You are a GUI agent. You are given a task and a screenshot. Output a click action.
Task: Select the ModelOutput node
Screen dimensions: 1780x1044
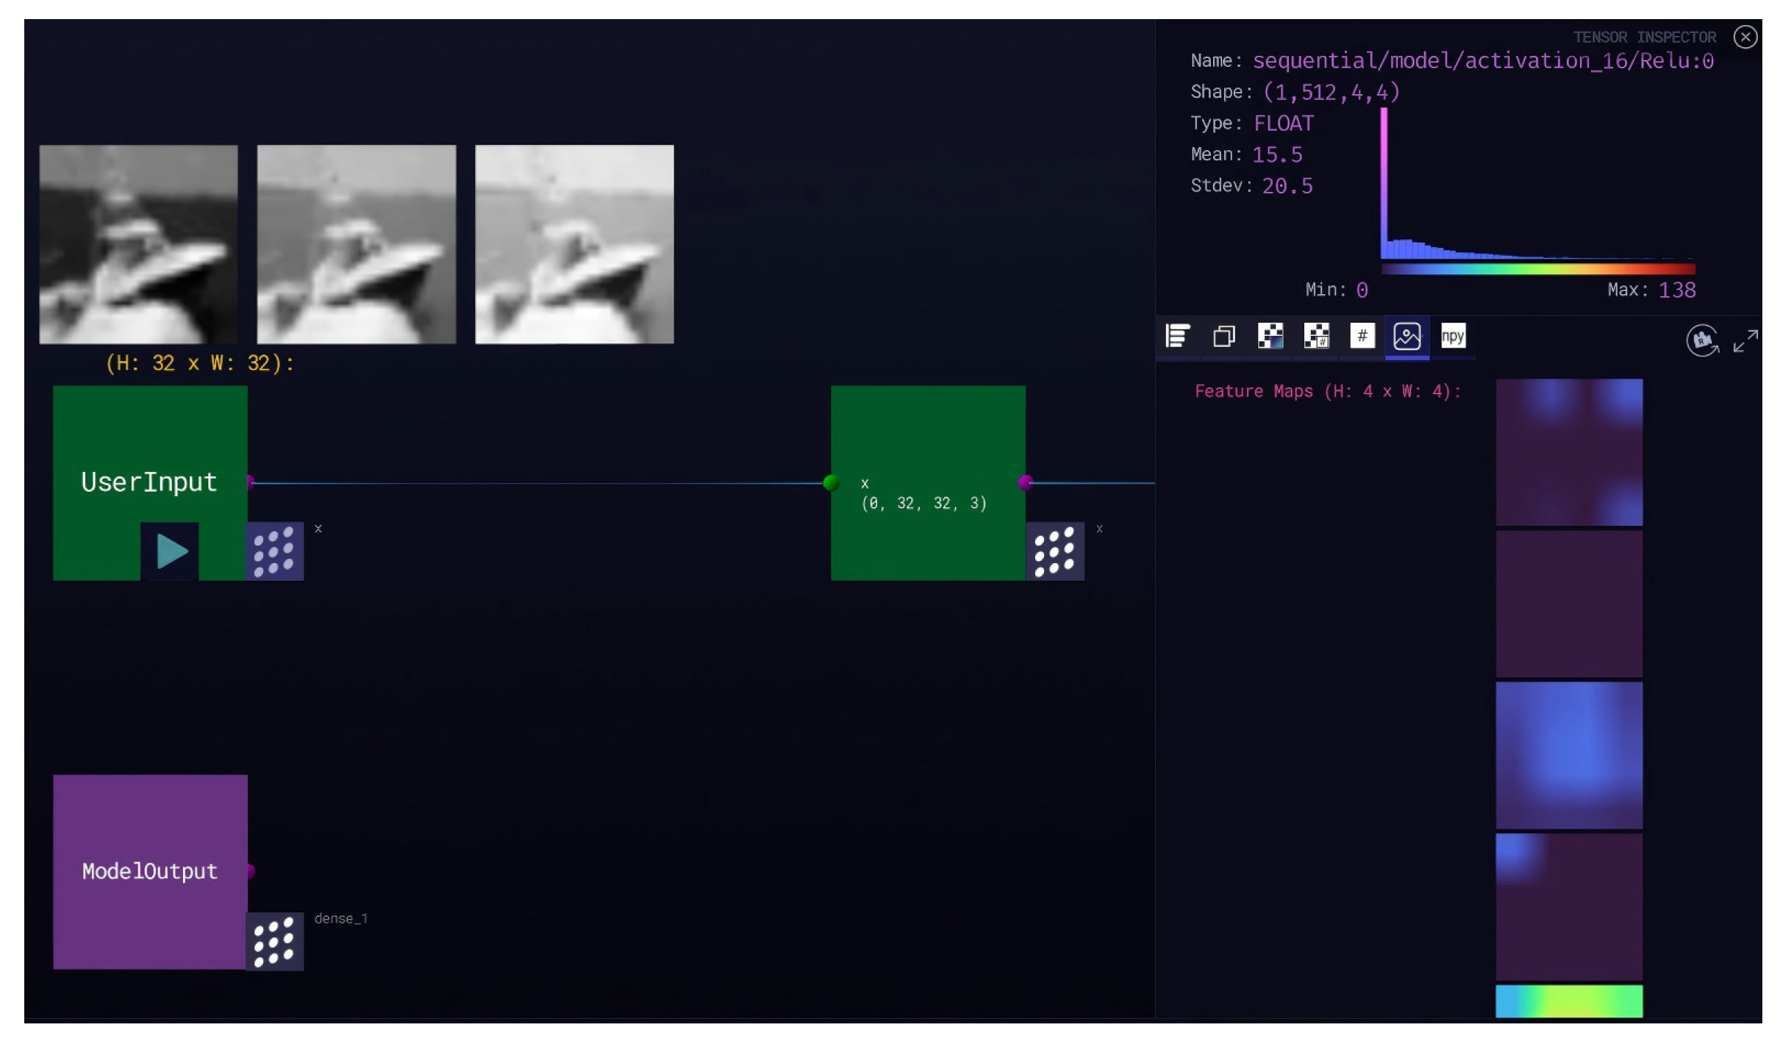(x=150, y=872)
